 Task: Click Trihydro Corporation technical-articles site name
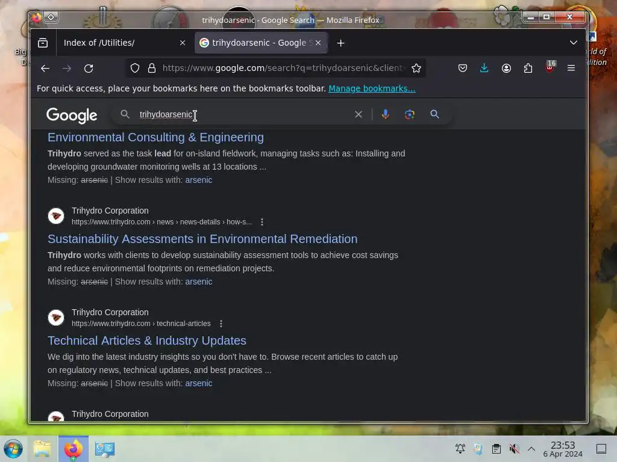tap(110, 312)
